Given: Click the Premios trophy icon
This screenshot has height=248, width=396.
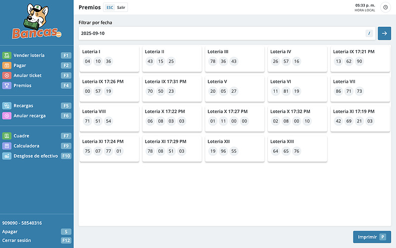Looking at the screenshot, I should pyautogui.click(x=7, y=85).
